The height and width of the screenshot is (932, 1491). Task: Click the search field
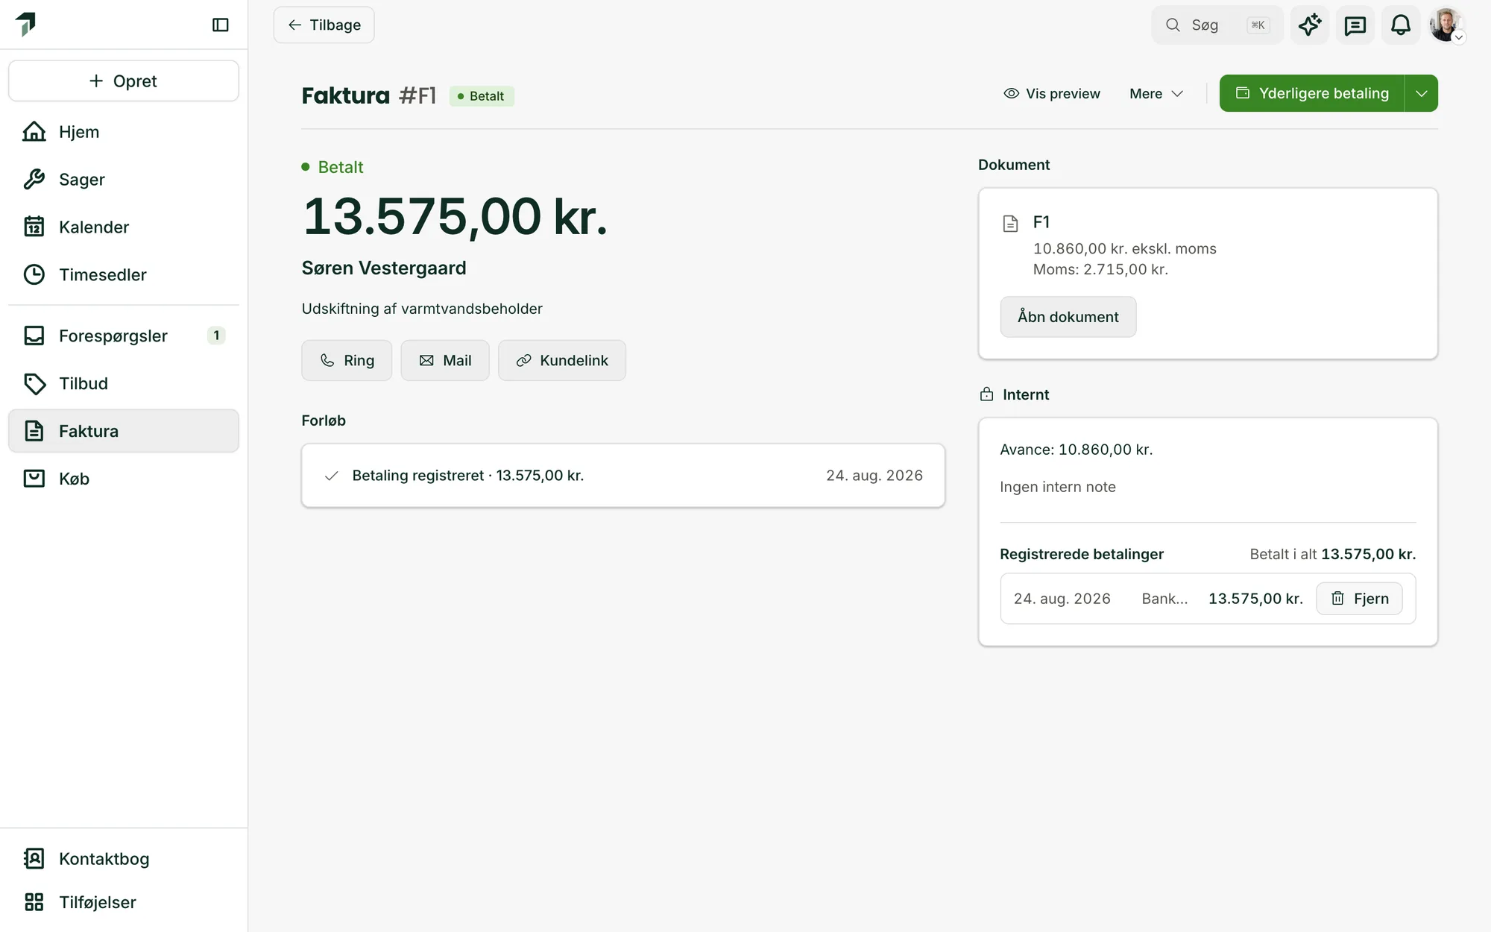[x=1217, y=25]
